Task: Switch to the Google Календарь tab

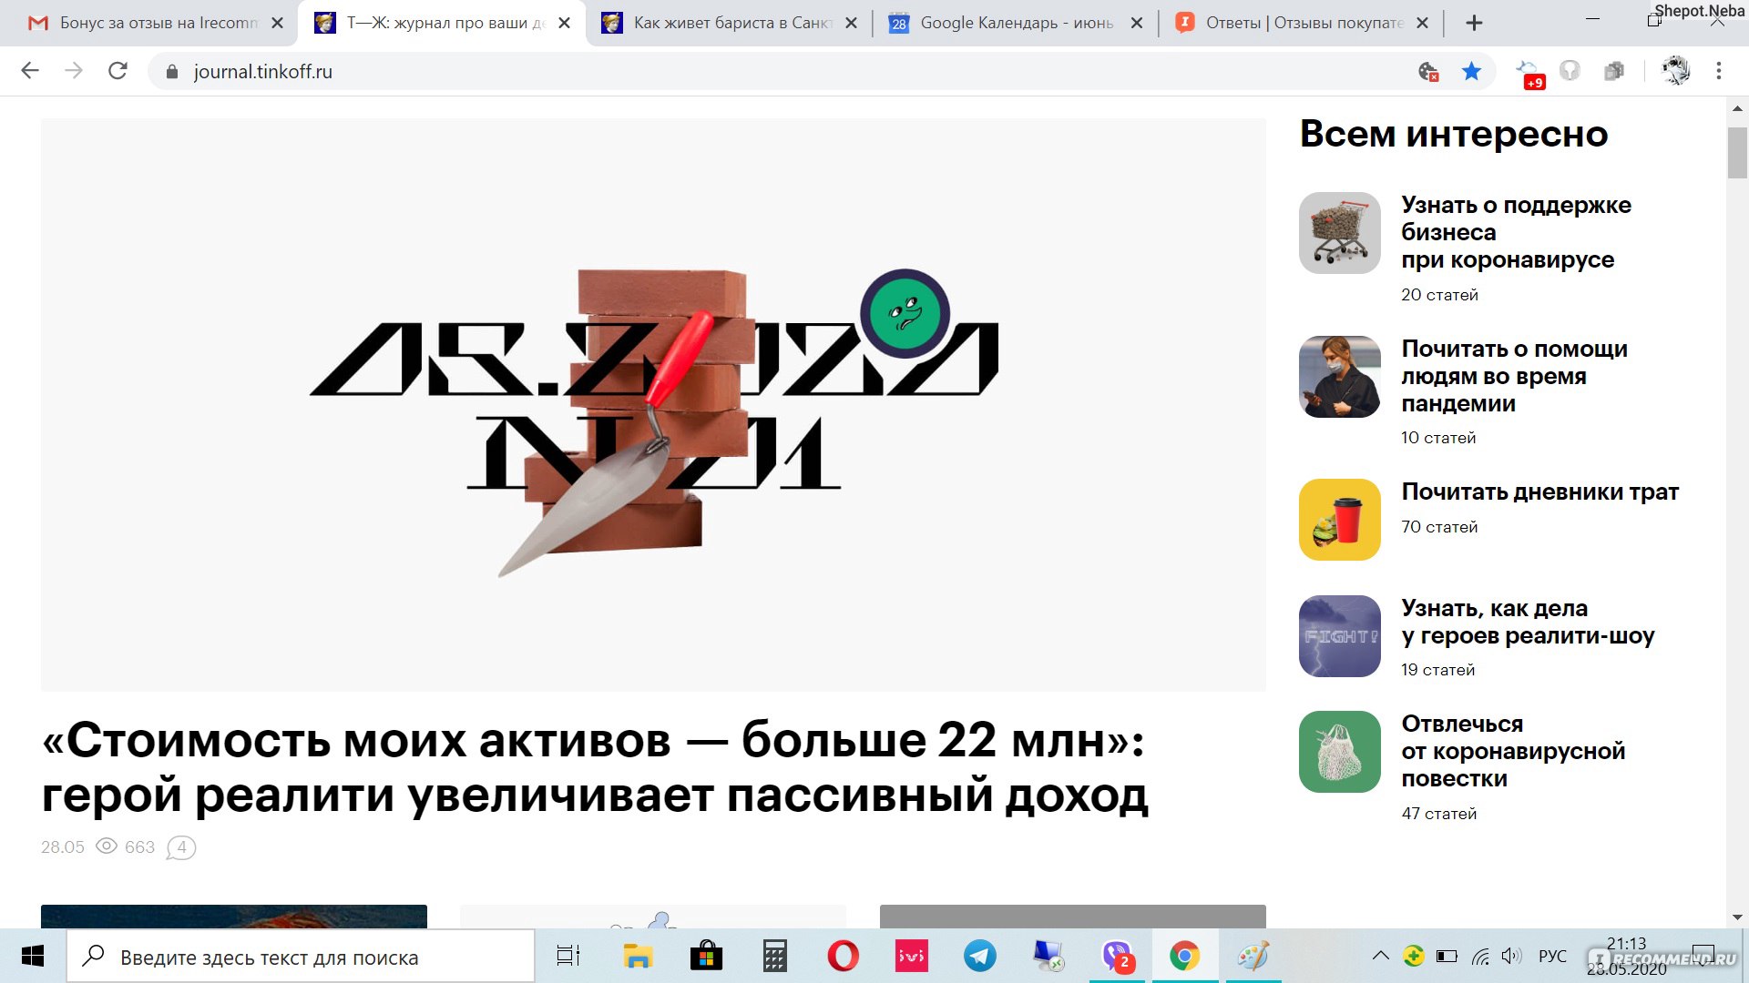Action: pos(1017,23)
